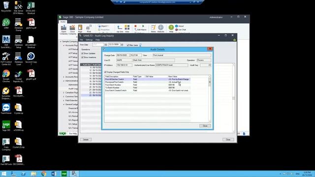Collapse the Sample Company tree node
Viewport: 315px width, 177px height.
pos(61,41)
